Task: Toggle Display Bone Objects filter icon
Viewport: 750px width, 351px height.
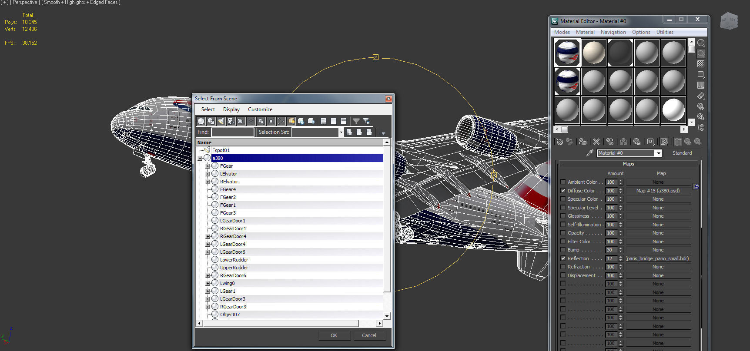Action: tap(281, 121)
